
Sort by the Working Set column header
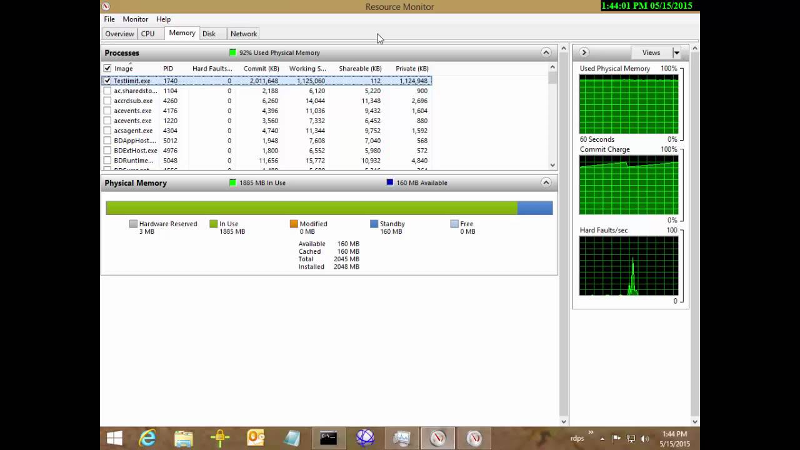(x=307, y=68)
